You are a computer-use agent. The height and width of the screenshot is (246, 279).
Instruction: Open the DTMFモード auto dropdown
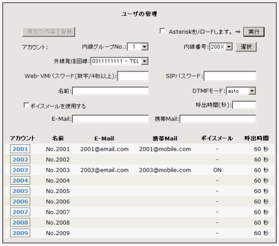pyautogui.click(x=241, y=91)
